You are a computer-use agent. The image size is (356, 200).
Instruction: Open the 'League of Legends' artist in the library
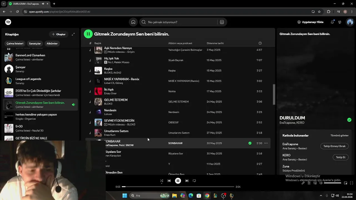(40, 81)
